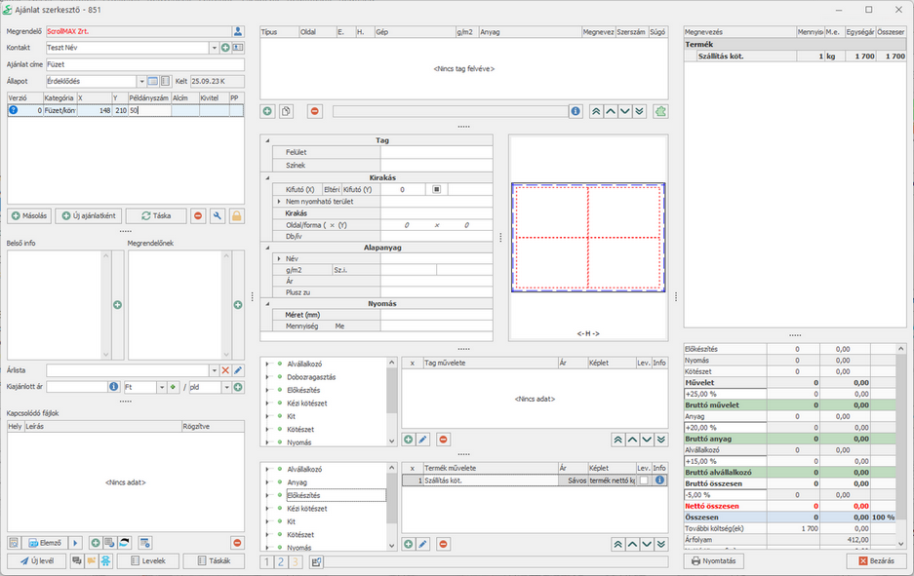914x576 pixels.
Task: Toggle the checkbox in the Kifutó row
Action: click(x=437, y=189)
